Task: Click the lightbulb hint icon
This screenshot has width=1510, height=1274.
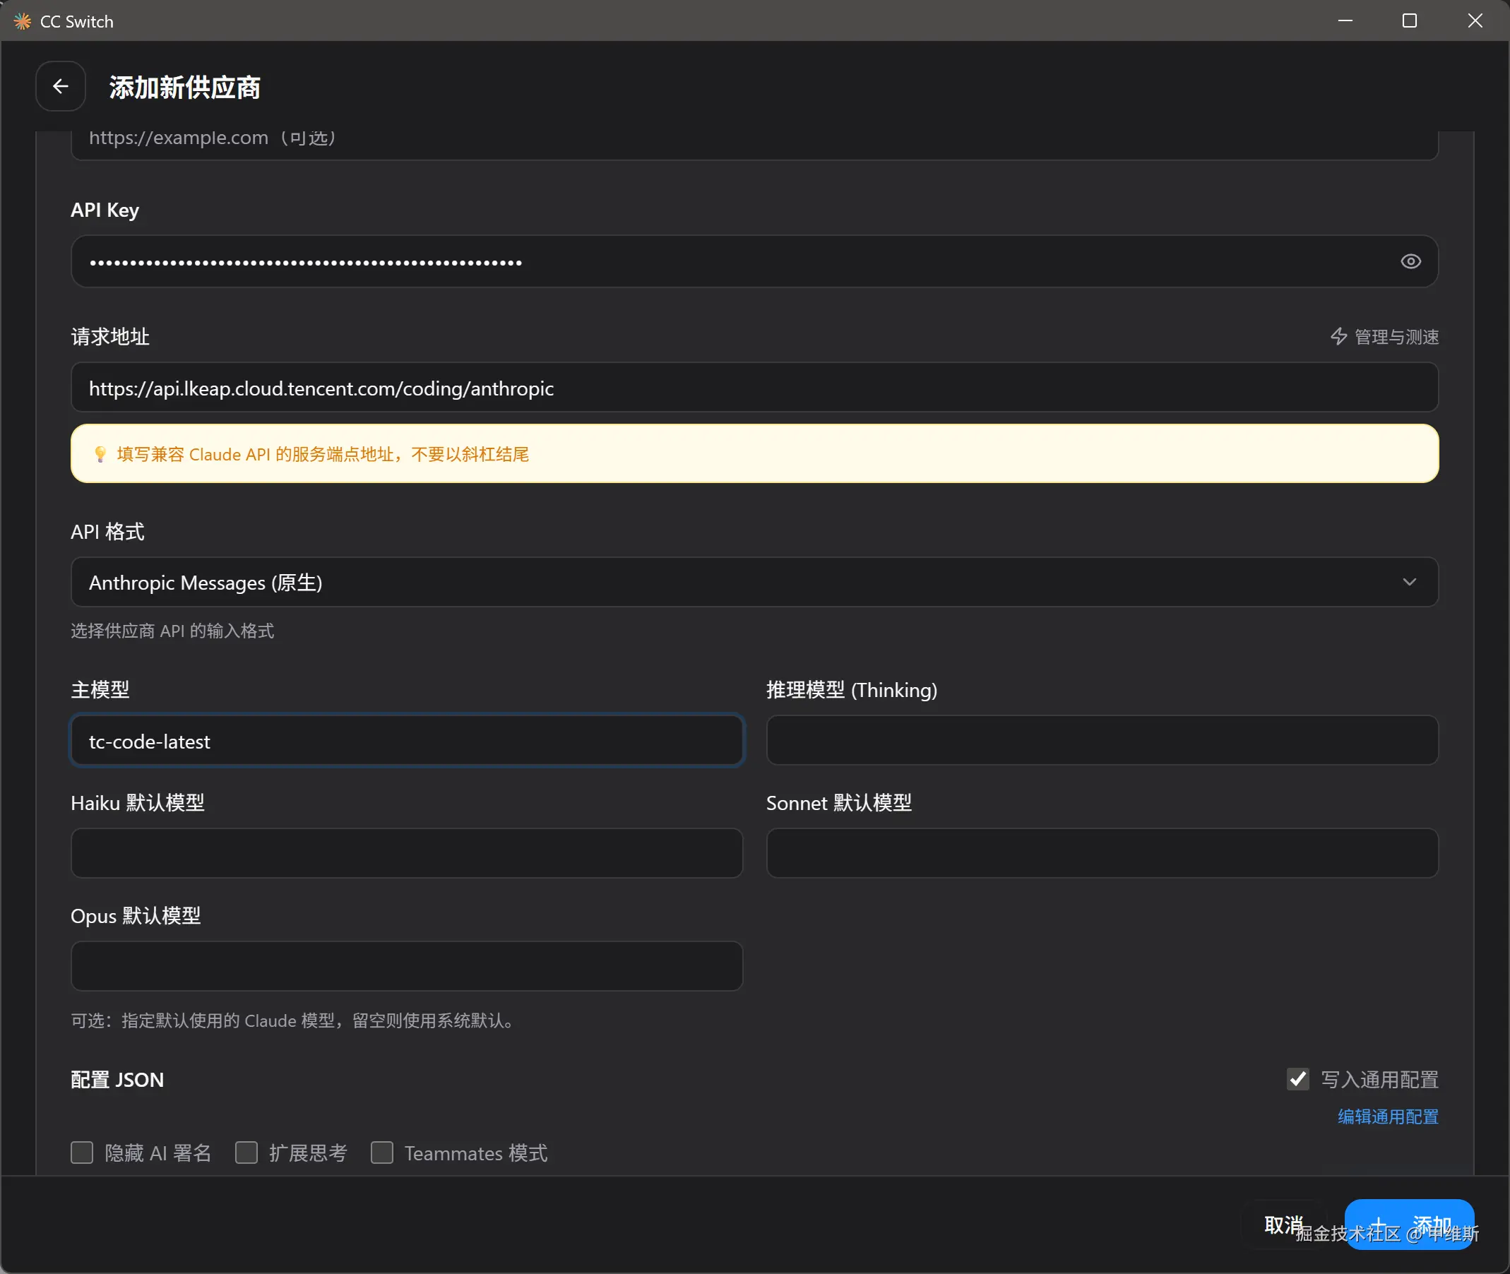Action: pos(100,454)
